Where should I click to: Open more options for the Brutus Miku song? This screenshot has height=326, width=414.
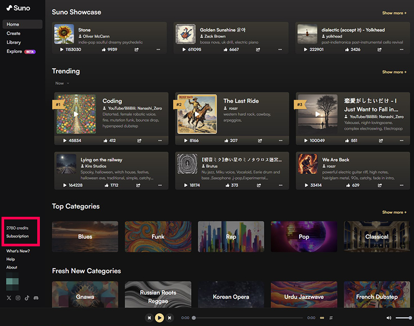(280, 185)
